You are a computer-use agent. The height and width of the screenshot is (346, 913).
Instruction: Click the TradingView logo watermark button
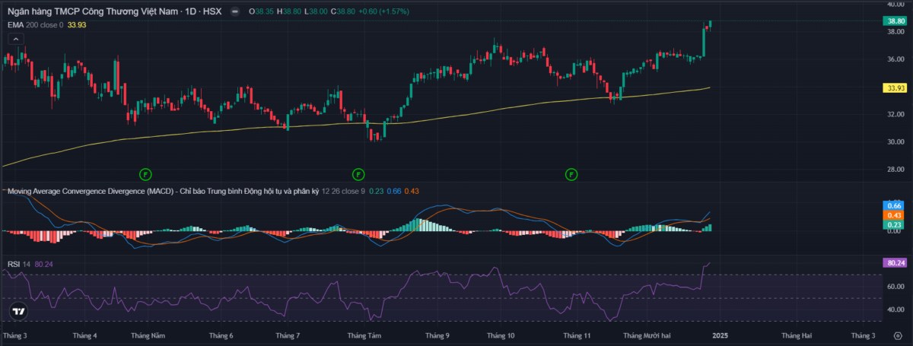[x=19, y=311]
